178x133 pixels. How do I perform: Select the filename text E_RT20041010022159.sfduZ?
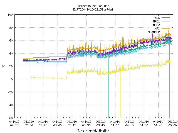click(x=93, y=9)
